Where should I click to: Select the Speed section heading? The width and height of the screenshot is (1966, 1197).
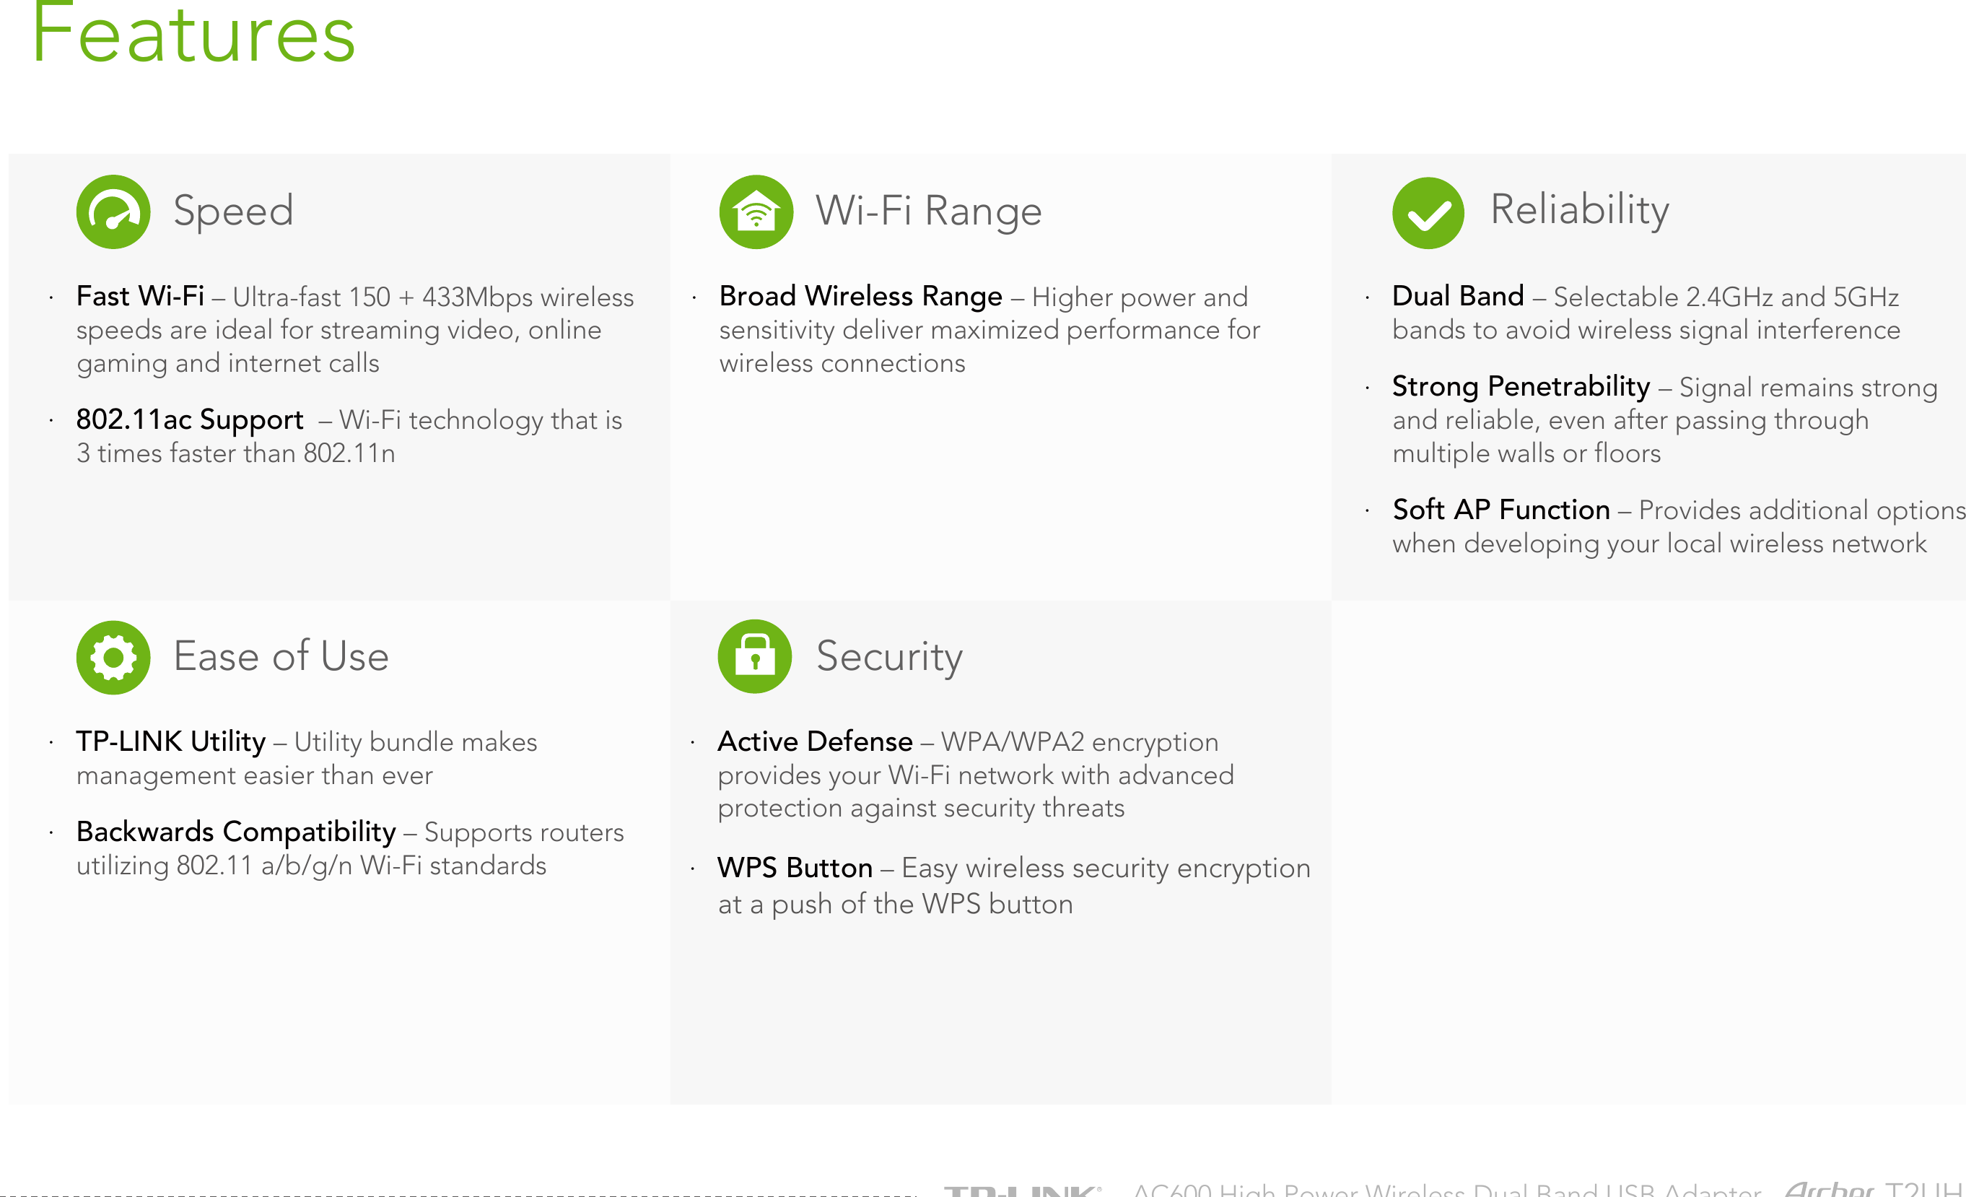(233, 211)
